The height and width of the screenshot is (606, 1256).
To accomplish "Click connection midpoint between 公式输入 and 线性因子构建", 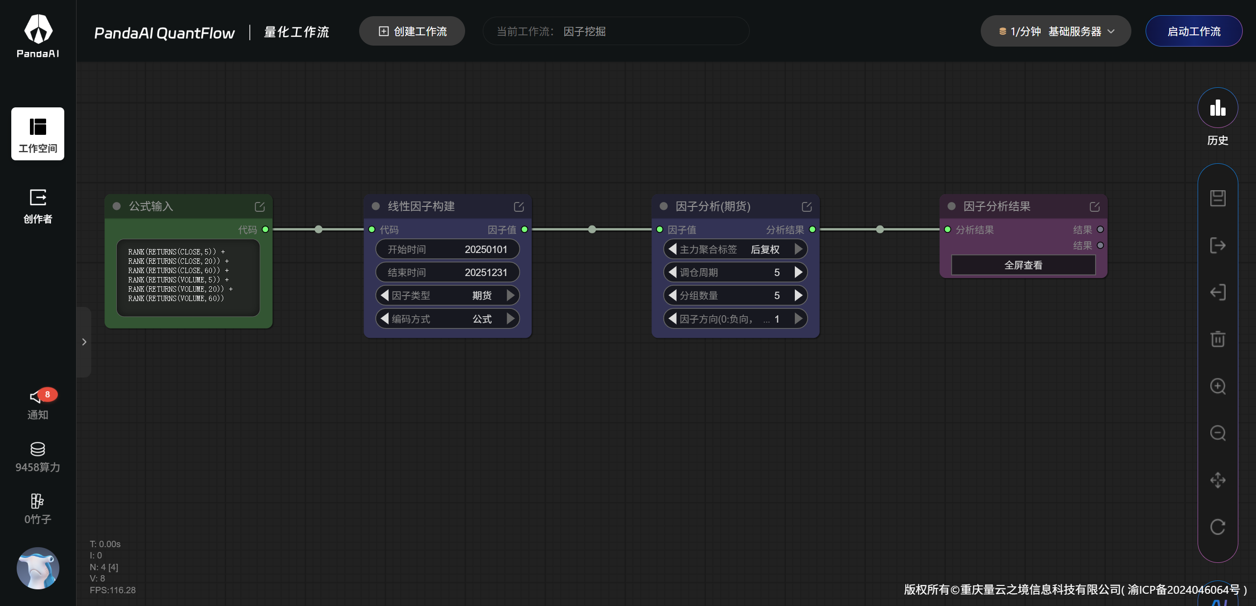I will point(318,229).
